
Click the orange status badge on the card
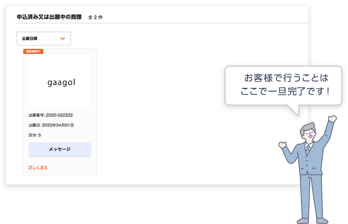(33, 52)
